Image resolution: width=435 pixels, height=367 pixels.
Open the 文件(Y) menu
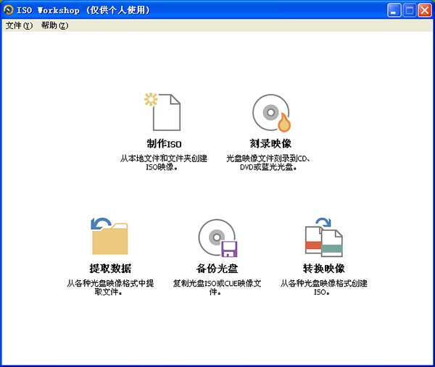[x=19, y=25]
